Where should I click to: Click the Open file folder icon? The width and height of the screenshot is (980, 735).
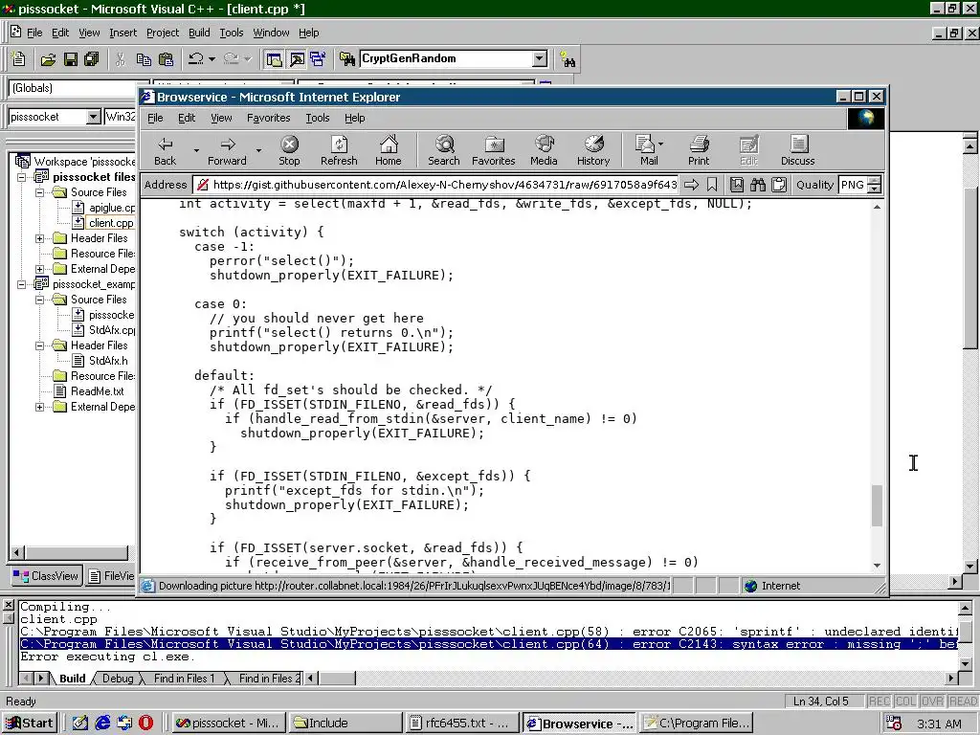coord(48,59)
